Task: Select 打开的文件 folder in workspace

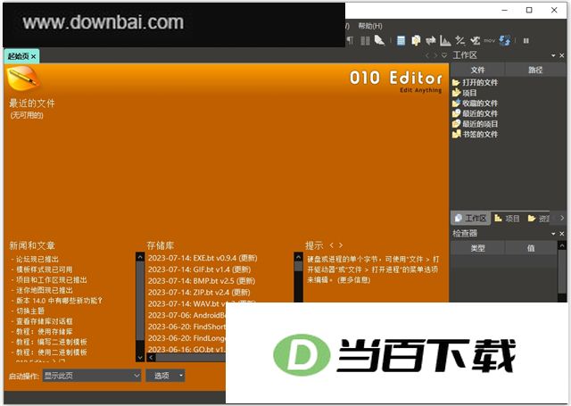Action: tap(475, 83)
